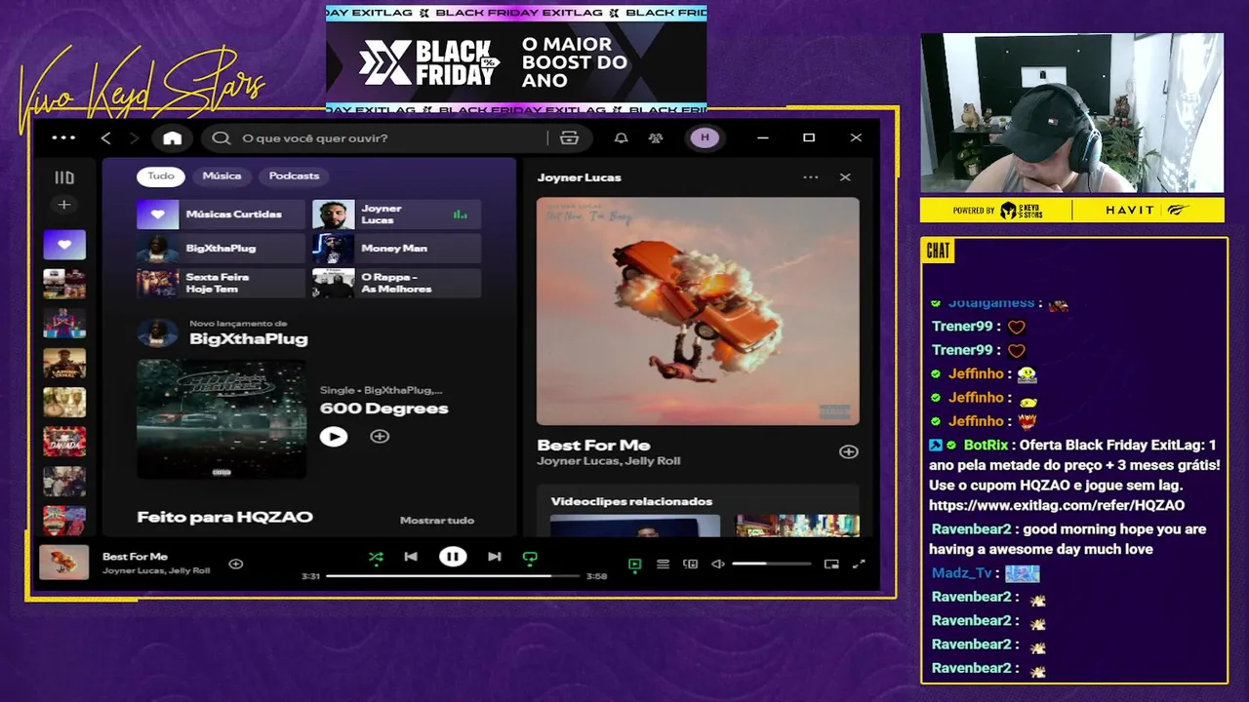The image size is (1249, 702).
Task: Open the 'H' profile avatar menu
Action: (705, 138)
